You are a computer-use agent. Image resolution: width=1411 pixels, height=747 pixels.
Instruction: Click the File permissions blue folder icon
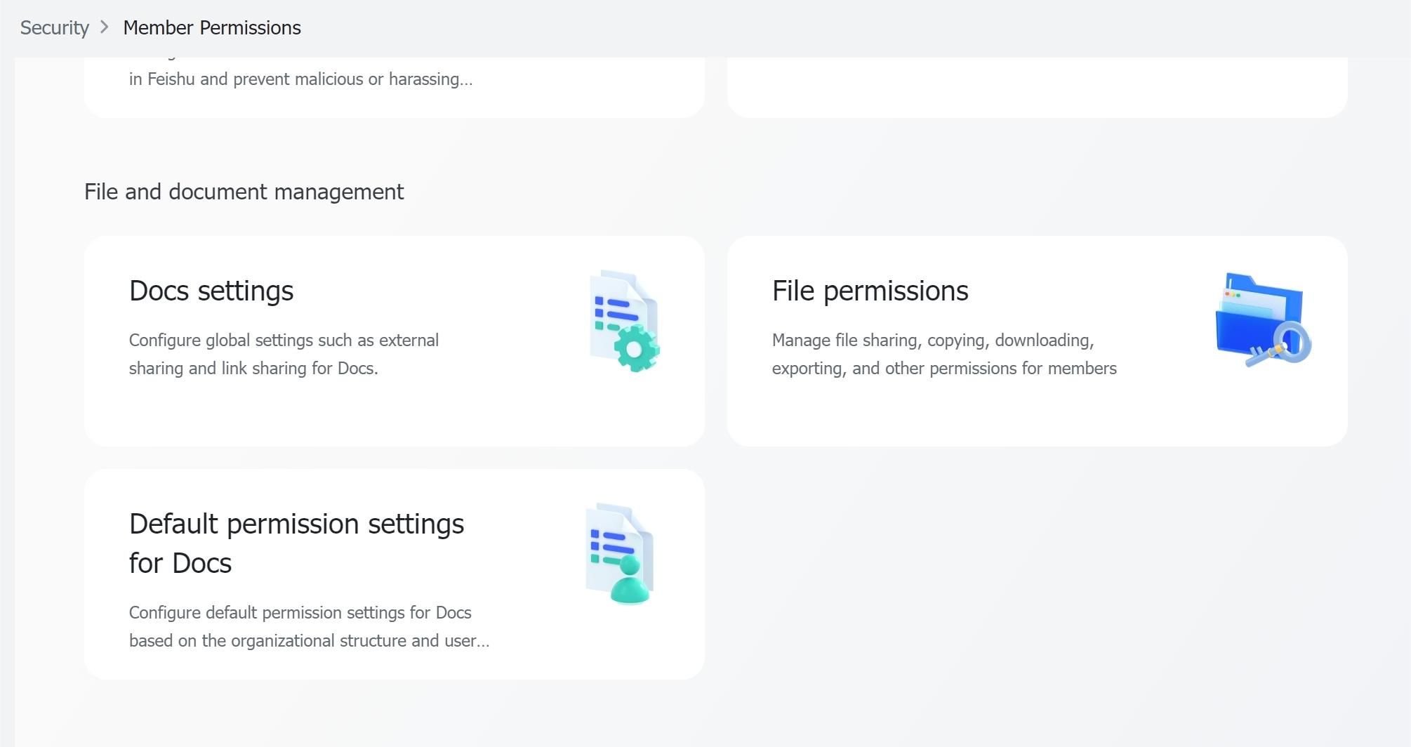(1257, 316)
